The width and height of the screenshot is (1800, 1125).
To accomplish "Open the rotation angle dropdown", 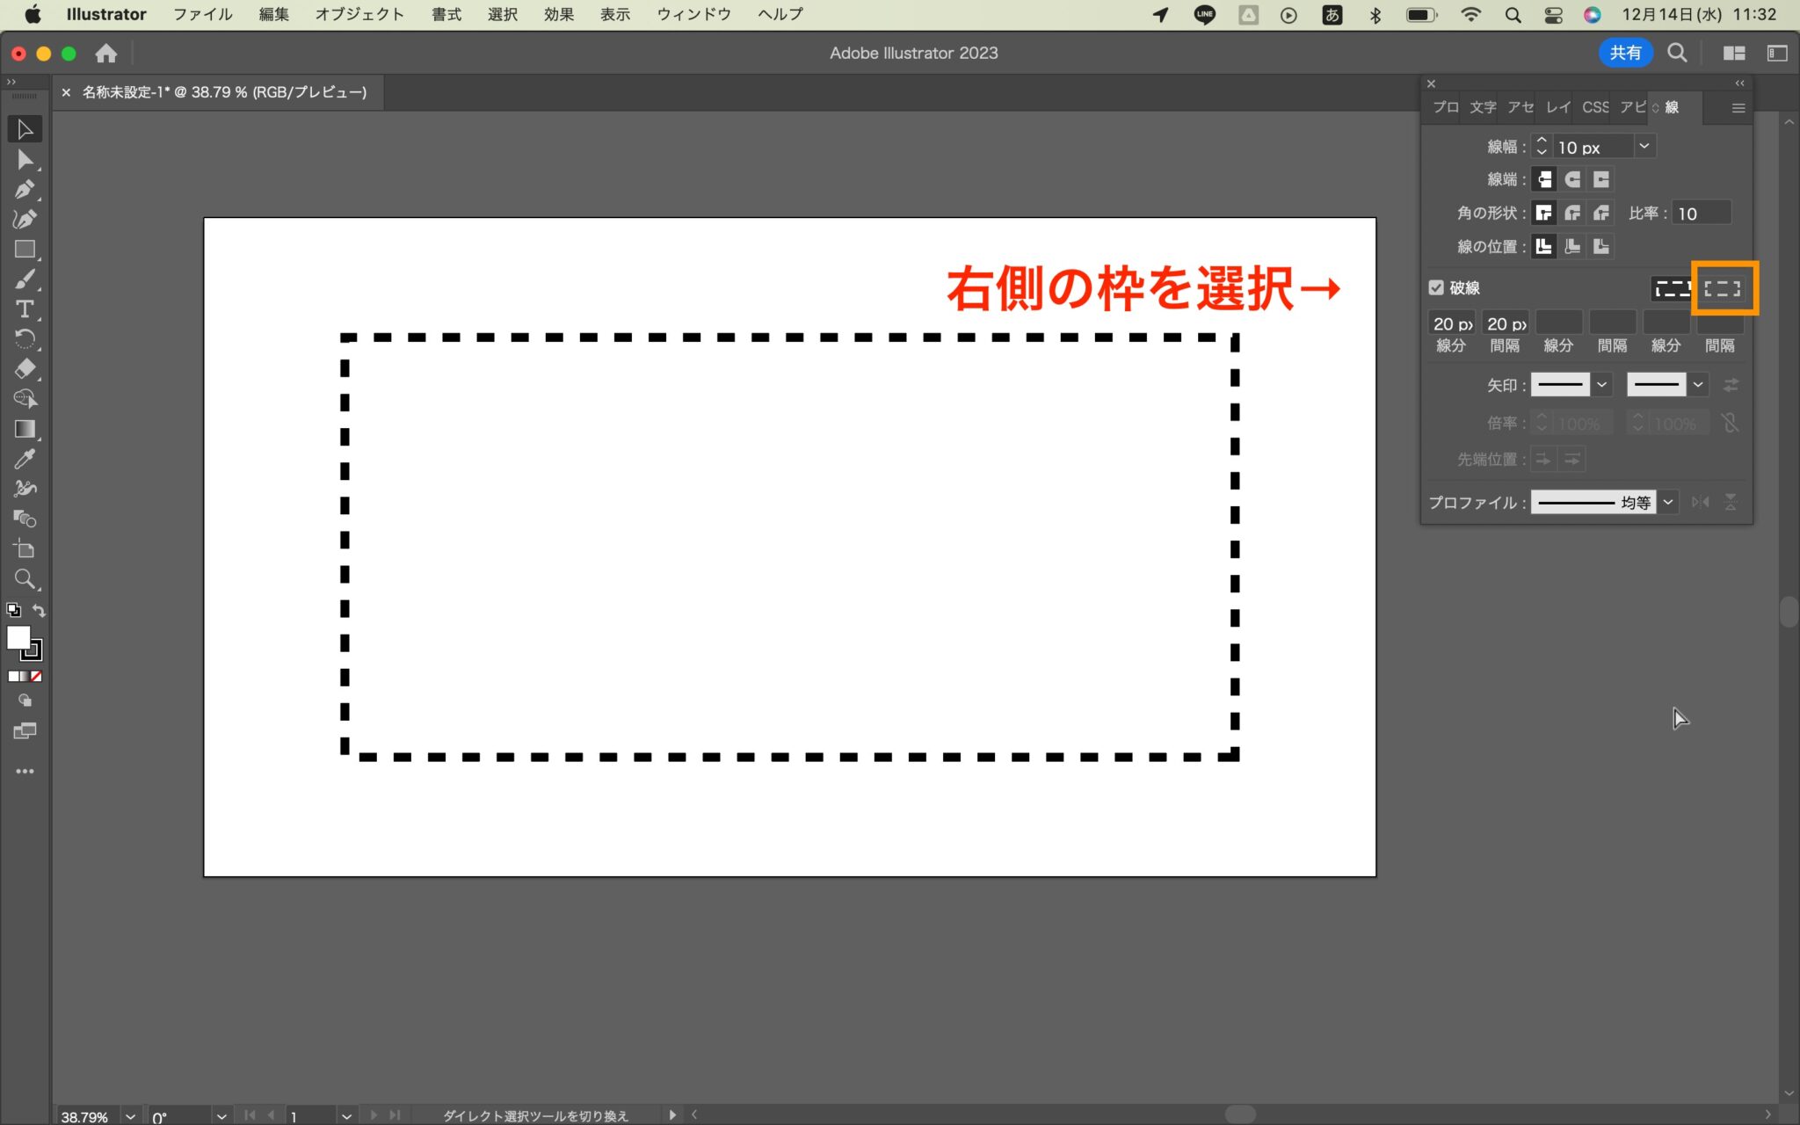I will tap(221, 1116).
